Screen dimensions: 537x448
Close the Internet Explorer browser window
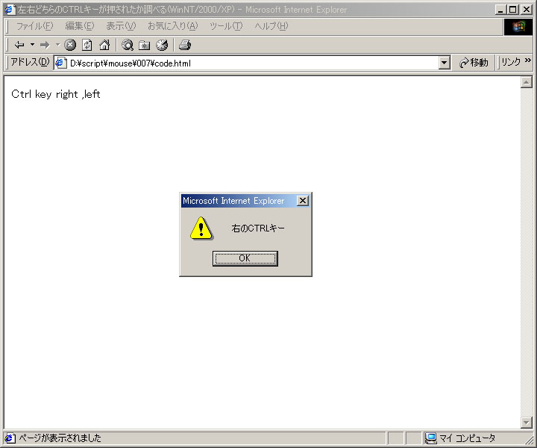[526, 10]
